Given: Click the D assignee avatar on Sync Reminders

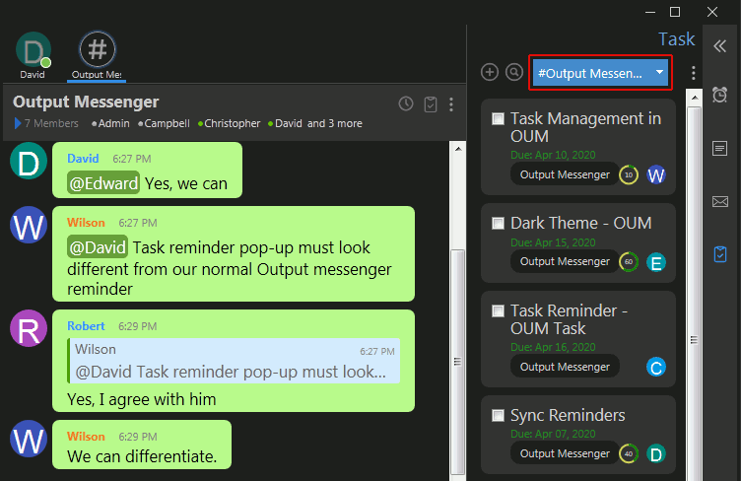Looking at the screenshot, I should [x=656, y=454].
